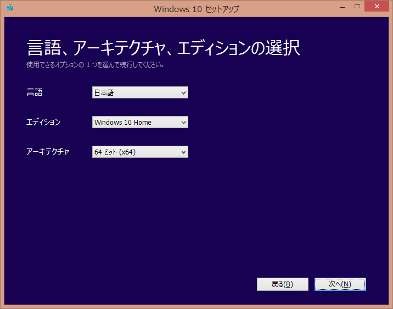This screenshot has width=393, height=309.
Task: Click the 戻る(B) back button
Action: (x=283, y=284)
